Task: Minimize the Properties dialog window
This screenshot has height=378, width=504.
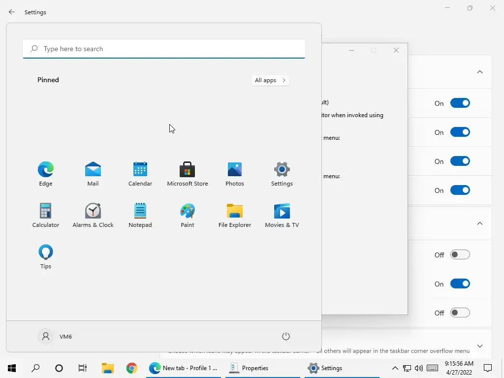Action: click(351, 50)
